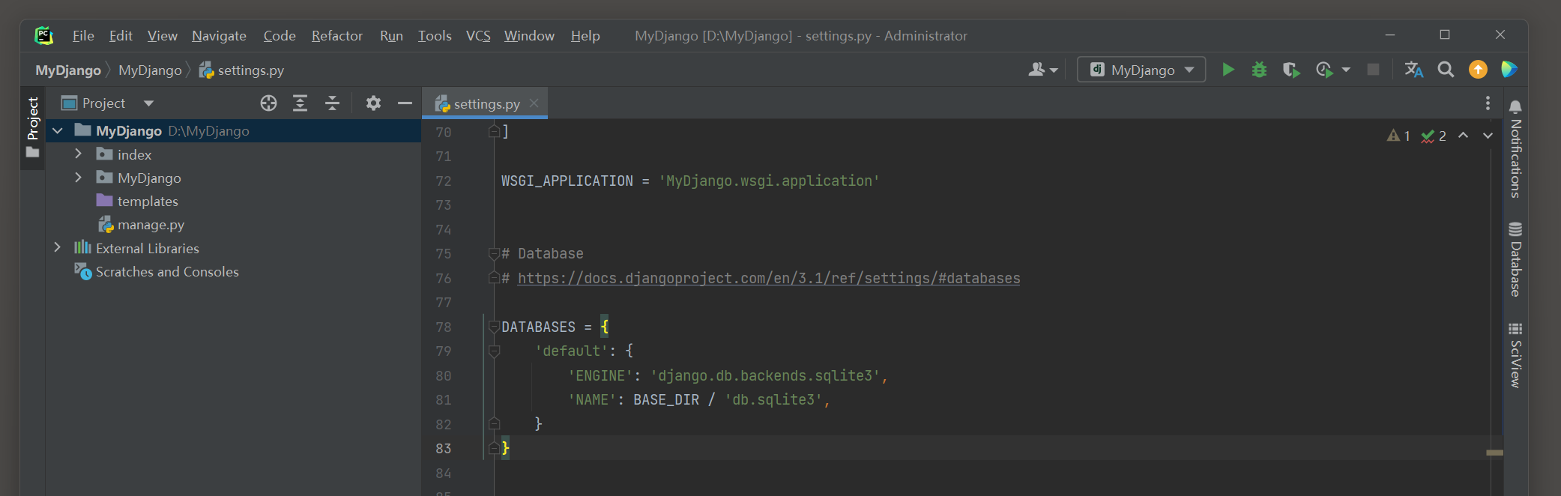Close the settings.py tab
Screen dimensions: 1561x496
coord(534,103)
